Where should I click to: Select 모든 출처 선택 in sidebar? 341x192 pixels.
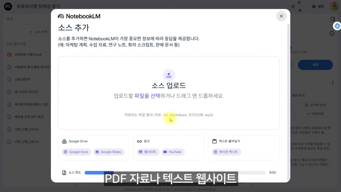coord(16,44)
